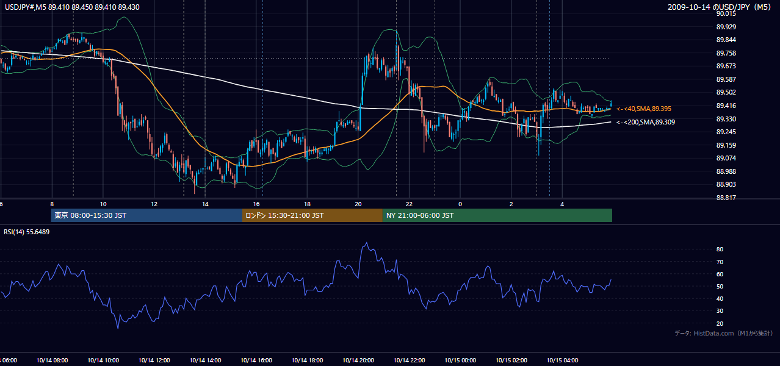Click hour 8 on the price chart axis

52,204
